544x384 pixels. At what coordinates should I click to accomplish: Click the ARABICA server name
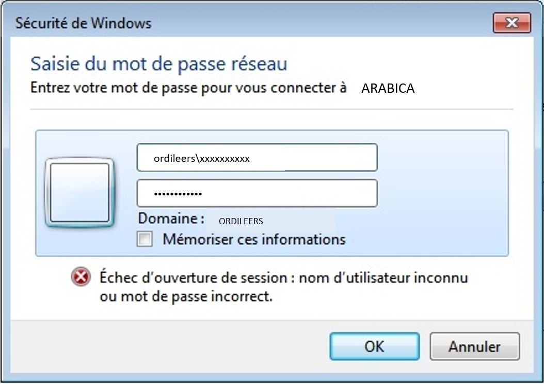pyautogui.click(x=388, y=88)
